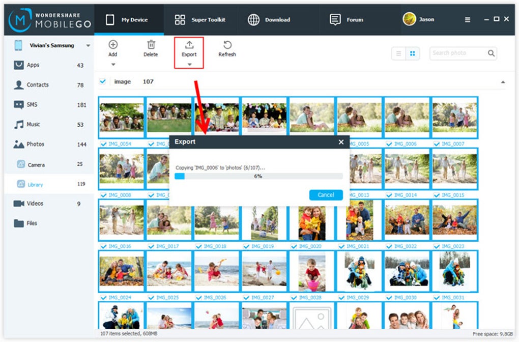Viewport: 519px width, 342px height.
Task: Uncheck IMG_0008 checkbox
Action: pyautogui.click(x=104, y=195)
